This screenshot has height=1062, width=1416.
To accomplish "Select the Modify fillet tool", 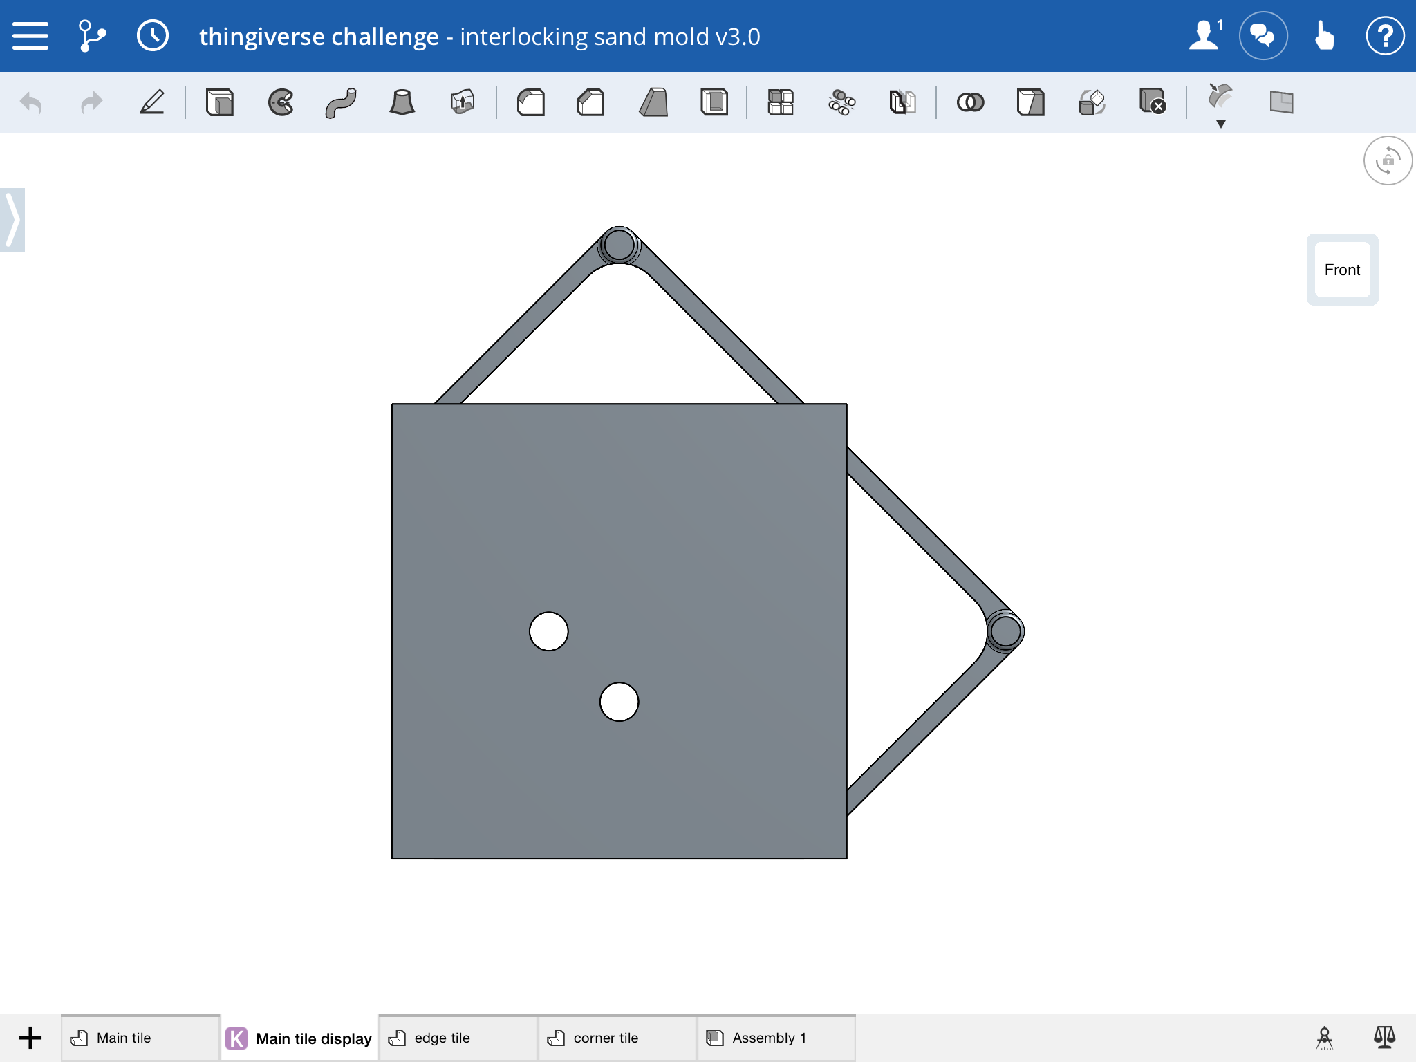I will pyautogui.click(x=1220, y=97).
